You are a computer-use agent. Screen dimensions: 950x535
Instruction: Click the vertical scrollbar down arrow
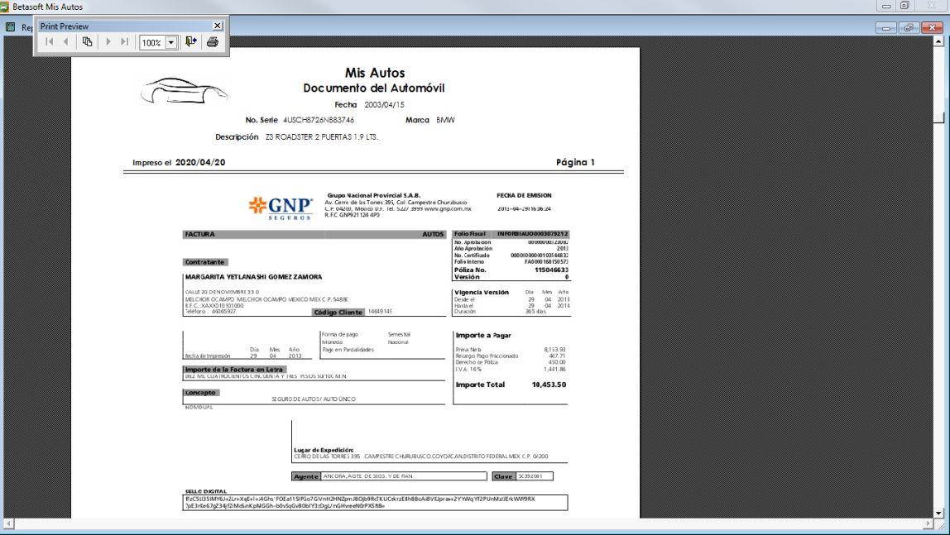click(939, 513)
